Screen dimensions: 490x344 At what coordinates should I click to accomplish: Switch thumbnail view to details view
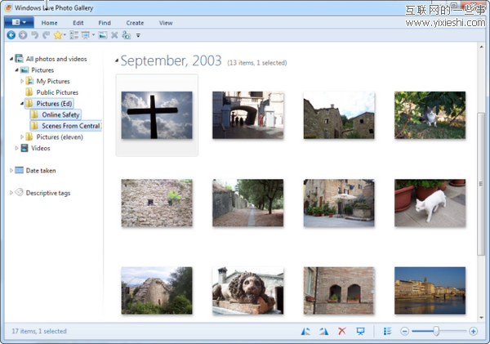(x=386, y=331)
